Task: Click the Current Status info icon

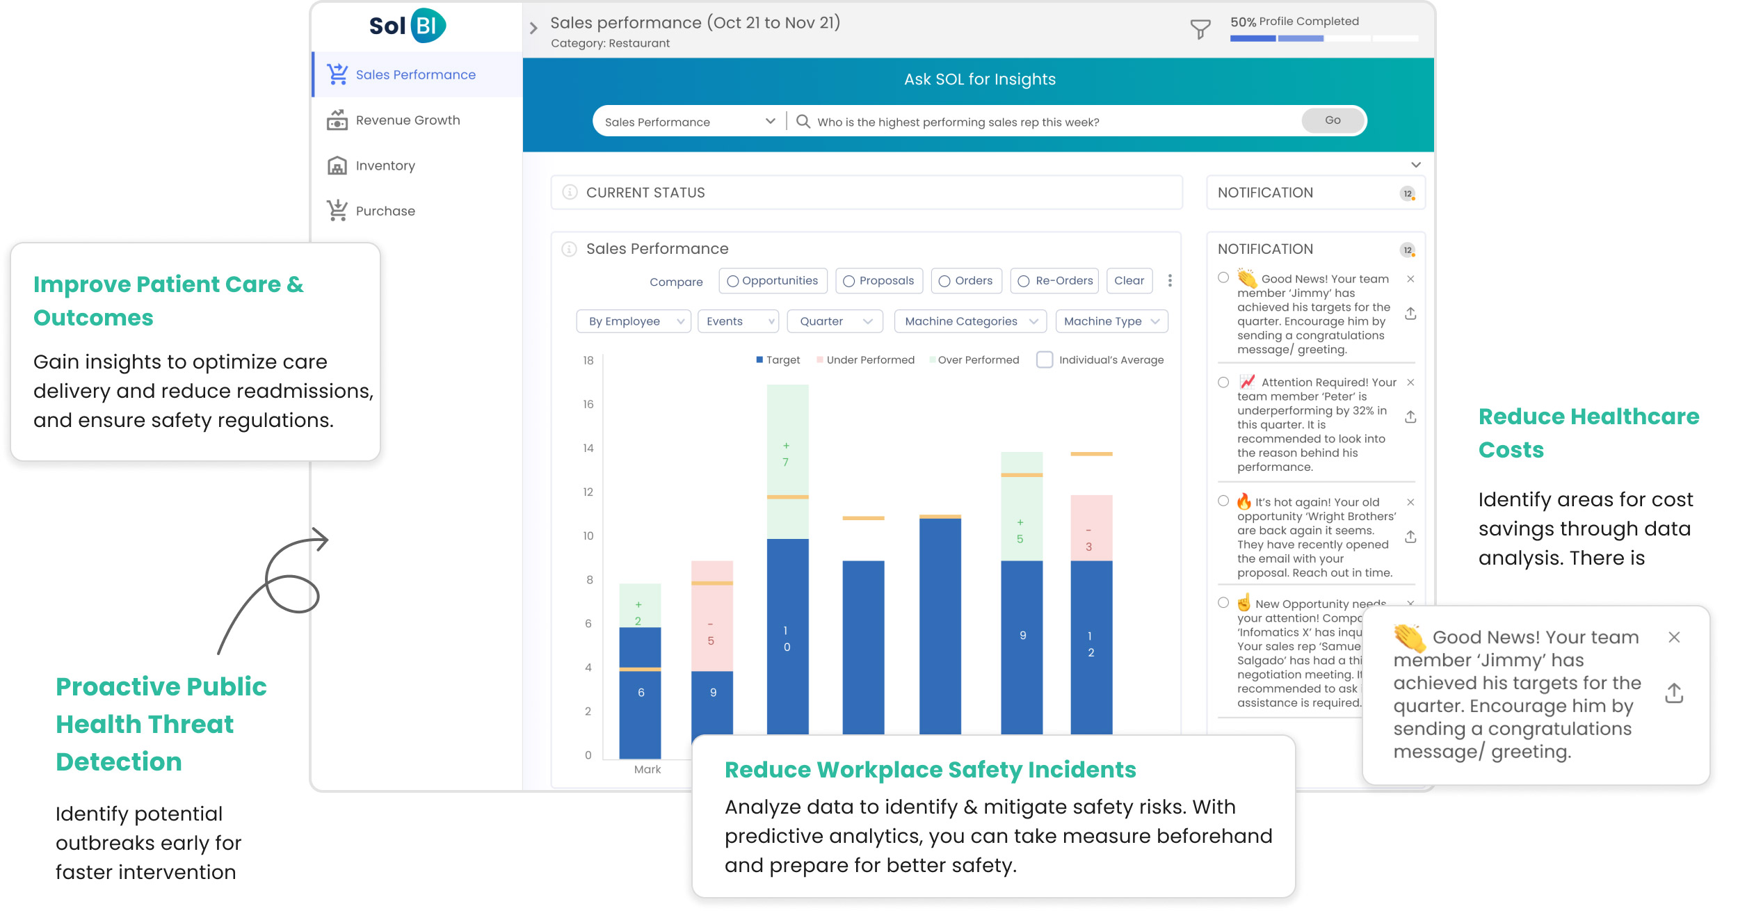Action: click(x=570, y=193)
